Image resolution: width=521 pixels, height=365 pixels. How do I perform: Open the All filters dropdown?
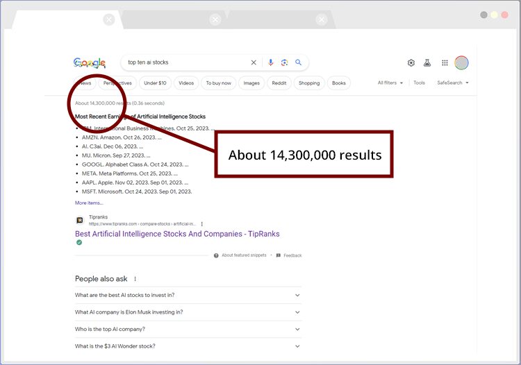click(x=390, y=83)
